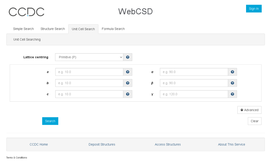This screenshot has width=271, height=163.
Task: Click the WebCSD page title
Action: [x=135, y=12]
